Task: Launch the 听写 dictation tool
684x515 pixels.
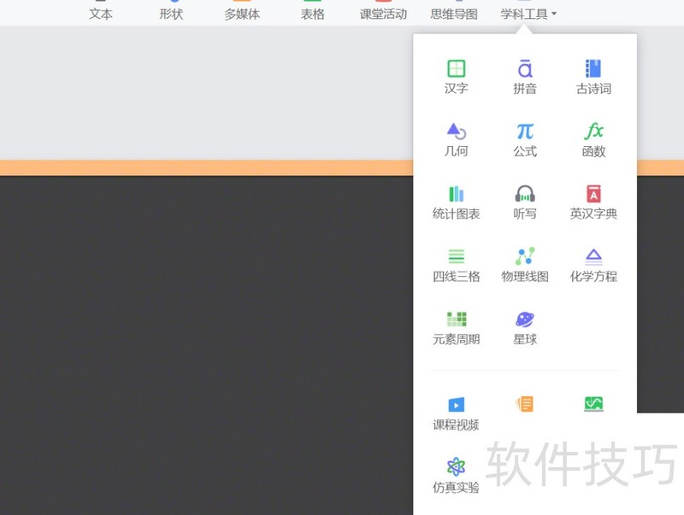Action: [x=525, y=202]
